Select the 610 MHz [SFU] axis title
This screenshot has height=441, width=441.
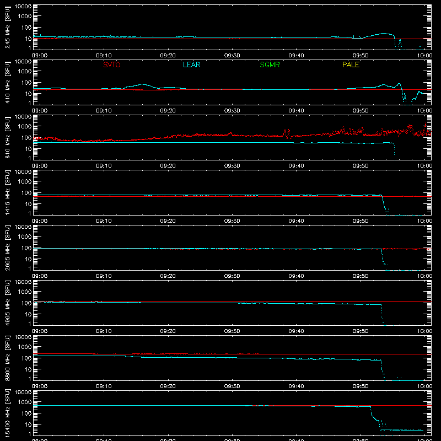(x=7, y=137)
